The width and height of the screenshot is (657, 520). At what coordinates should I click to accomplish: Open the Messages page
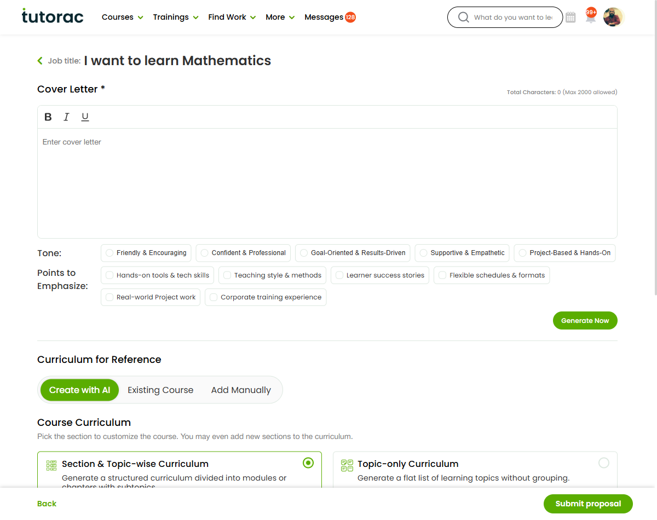pyautogui.click(x=324, y=17)
